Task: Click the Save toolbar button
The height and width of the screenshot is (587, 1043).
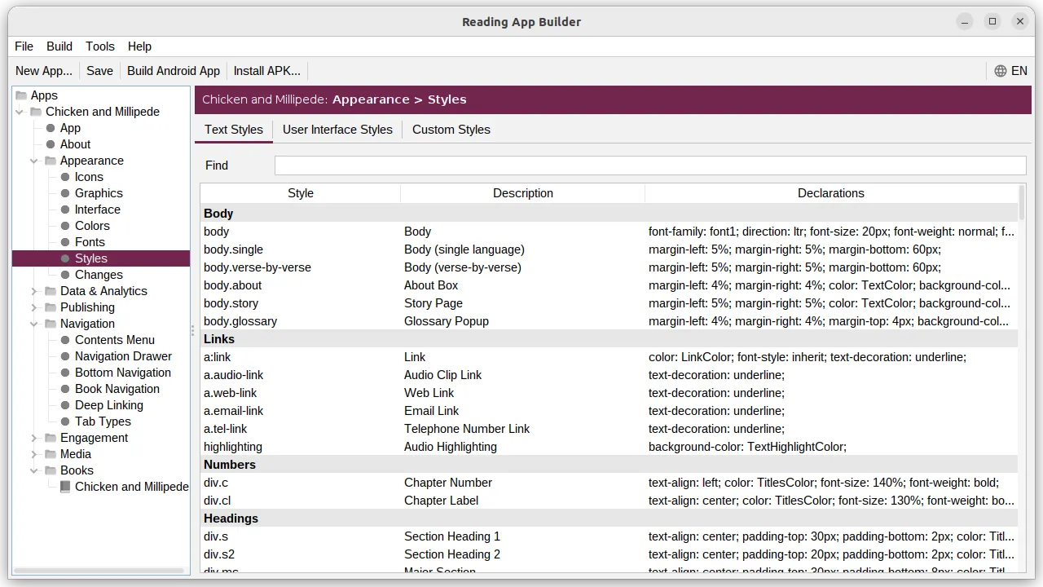Action: tap(99, 71)
